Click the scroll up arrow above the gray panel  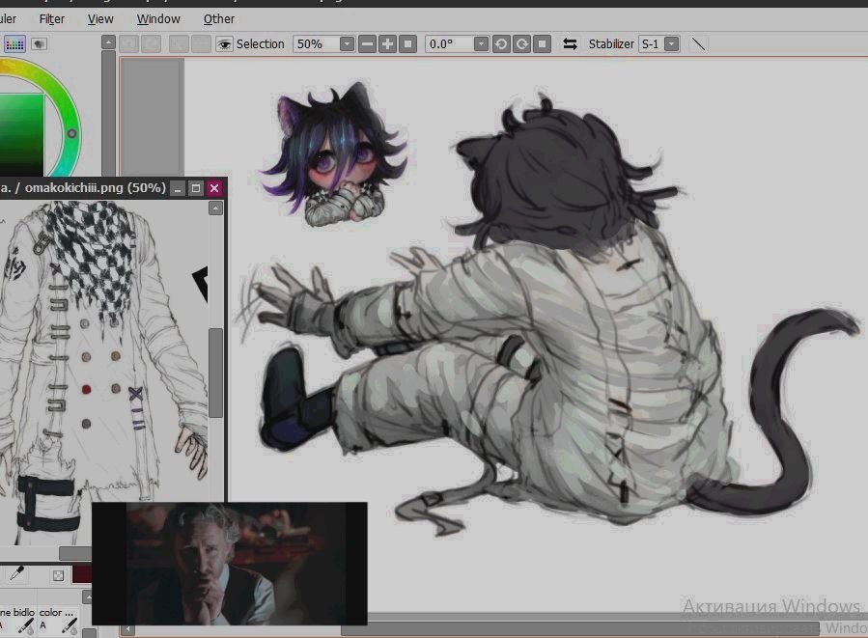coord(108,43)
